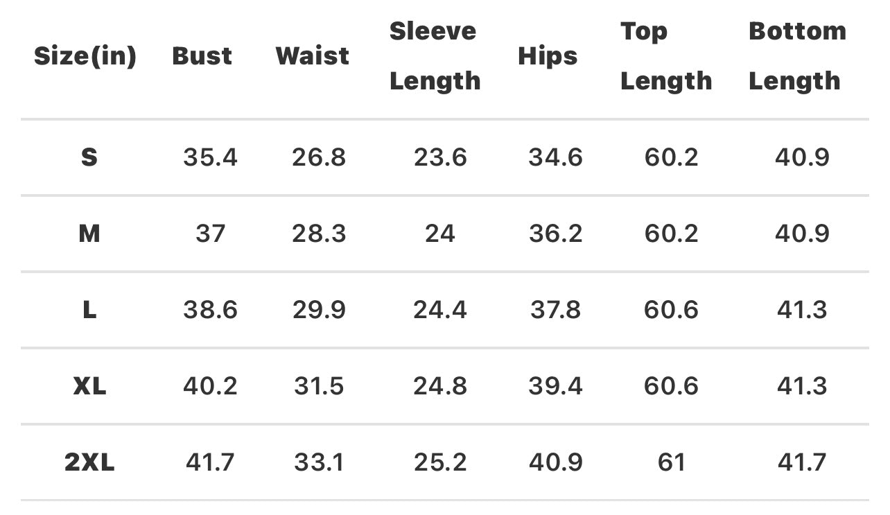Viewport: 890px width, 515px height.
Task: Select the M bust value 37
Action: pos(210,234)
